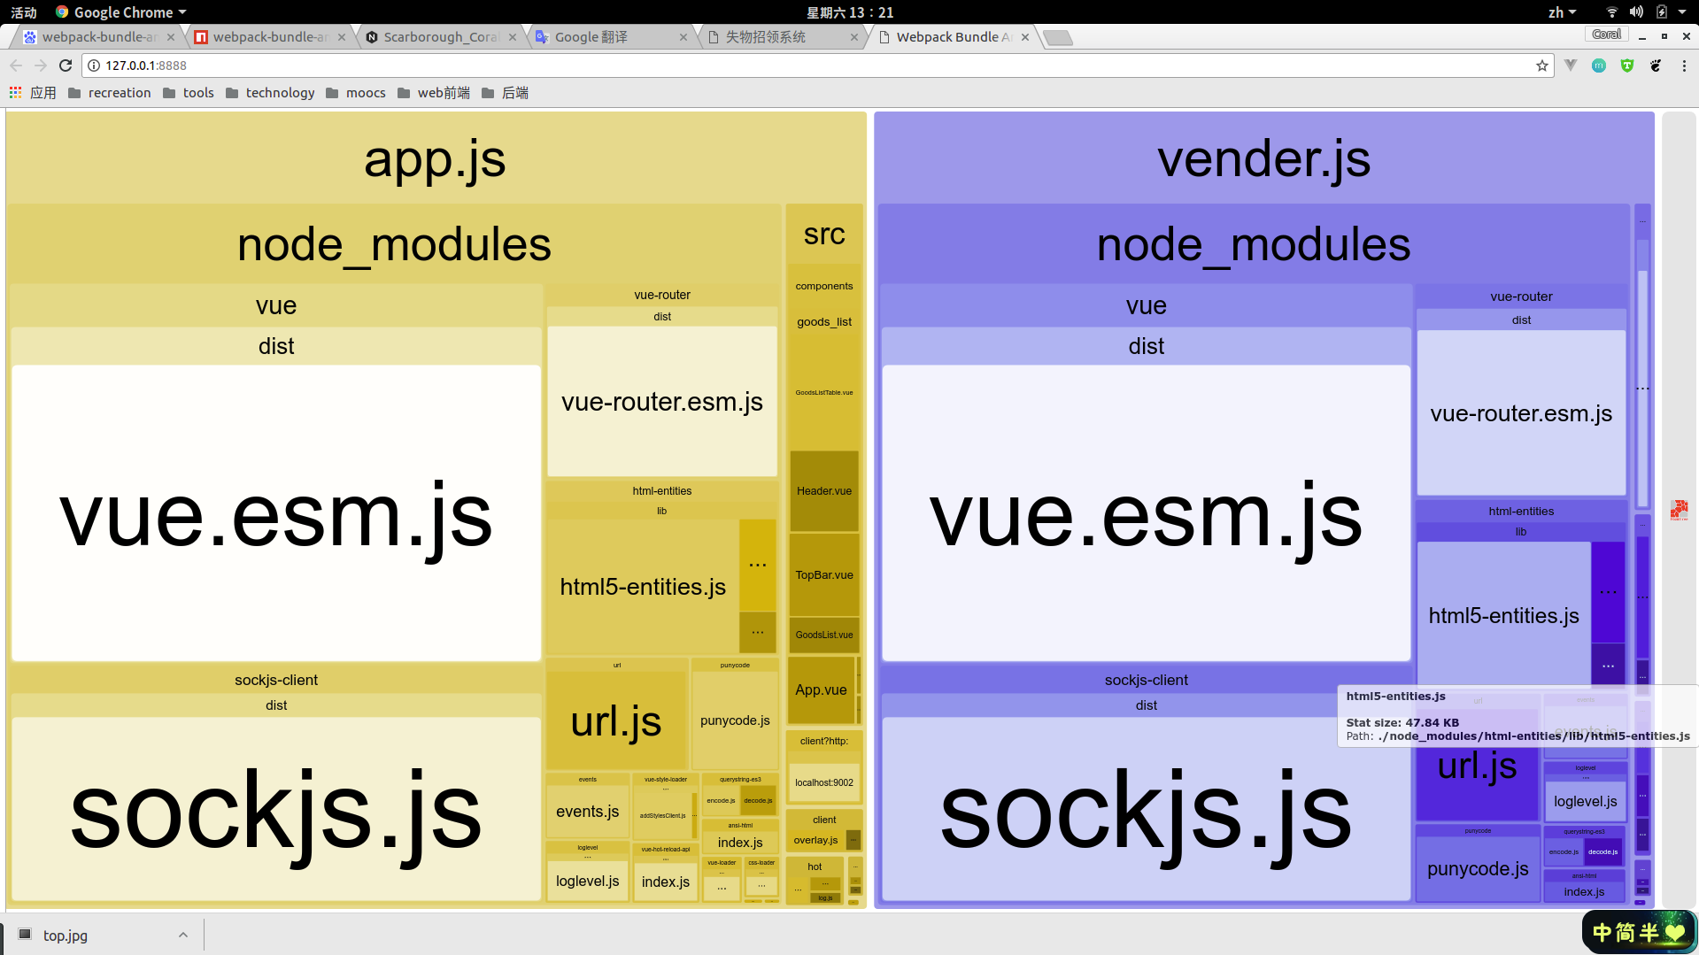Viewport: 1699px width, 955px height.
Task: Click the sound volume icon in system tray
Action: point(1636,12)
